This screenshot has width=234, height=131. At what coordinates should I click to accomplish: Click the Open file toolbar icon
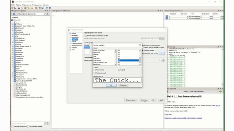pyautogui.click(x=15, y=8)
